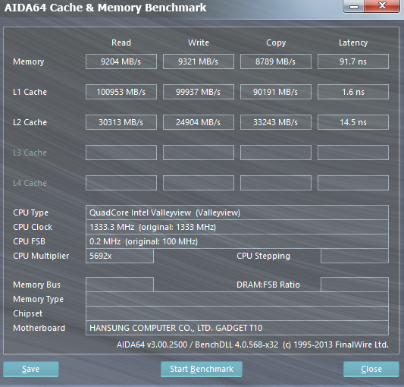Select the L1 Cache Read value box
This screenshot has height=387, width=404.
click(121, 92)
